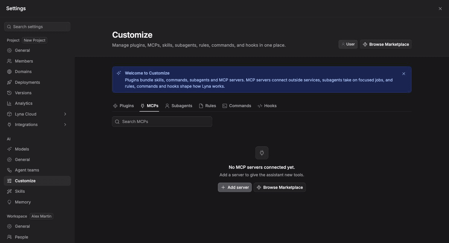Switch to the Plugins tab
This screenshot has height=243, width=449.
(x=123, y=106)
